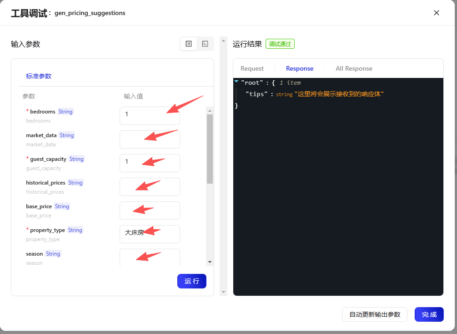The image size is (457, 334).
Task: Click the String tag next to season
Action: (53, 254)
